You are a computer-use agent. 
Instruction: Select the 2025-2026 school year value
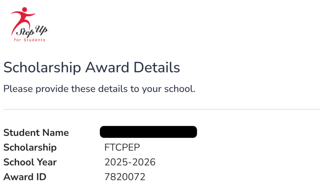coord(130,162)
